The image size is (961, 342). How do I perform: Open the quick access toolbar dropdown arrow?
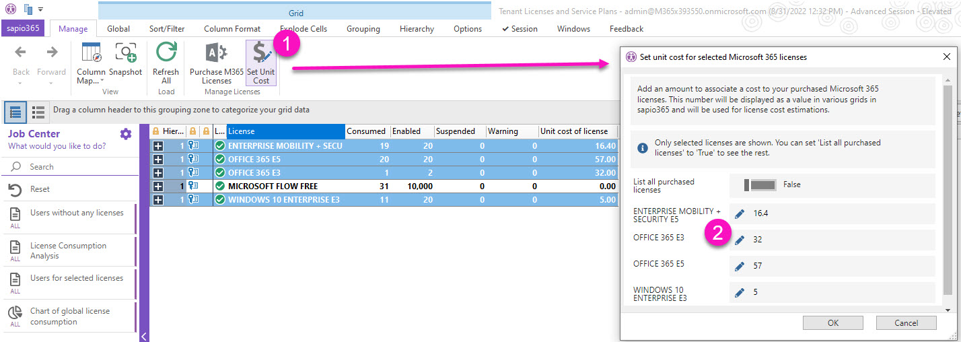41,9
